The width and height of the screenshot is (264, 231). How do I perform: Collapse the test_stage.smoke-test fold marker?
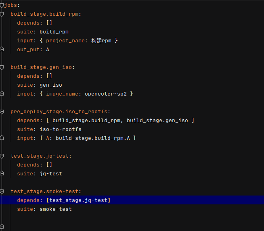click(x=2, y=191)
